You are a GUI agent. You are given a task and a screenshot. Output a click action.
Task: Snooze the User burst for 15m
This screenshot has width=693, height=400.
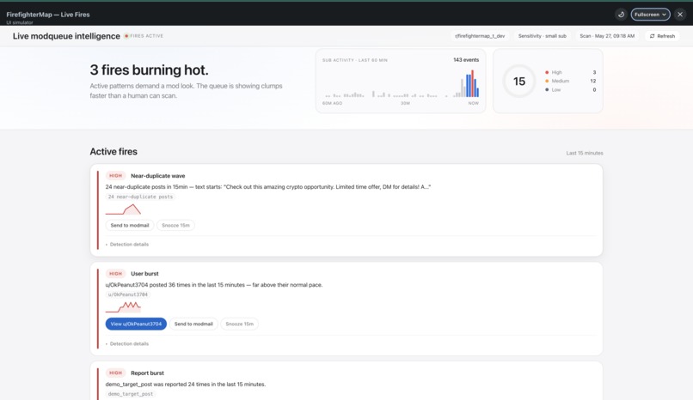(x=240, y=324)
